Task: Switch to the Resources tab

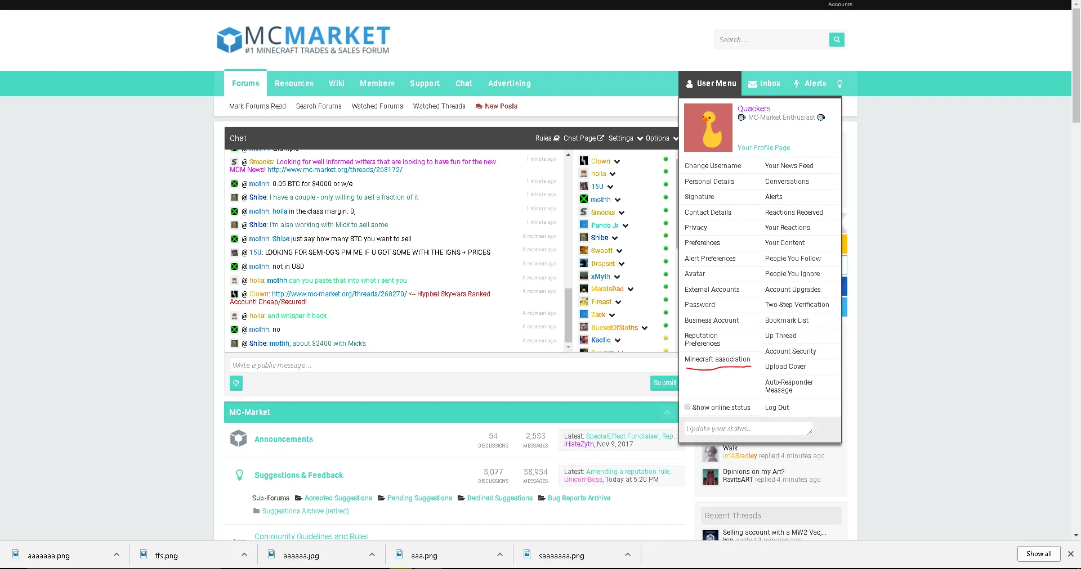Action: (x=294, y=83)
